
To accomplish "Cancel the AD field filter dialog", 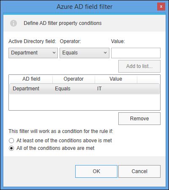I will [139, 171].
